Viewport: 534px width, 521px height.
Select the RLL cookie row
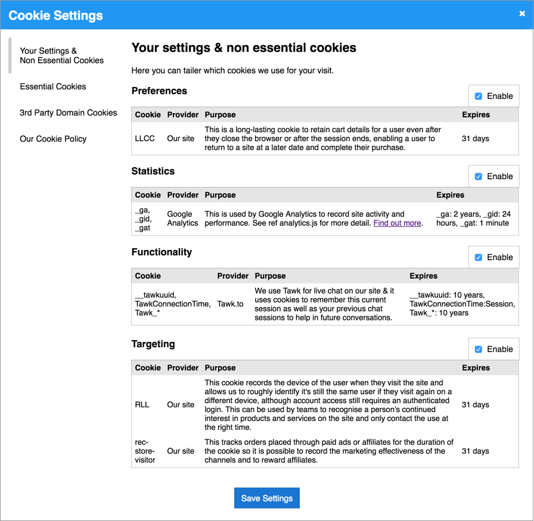point(325,405)
